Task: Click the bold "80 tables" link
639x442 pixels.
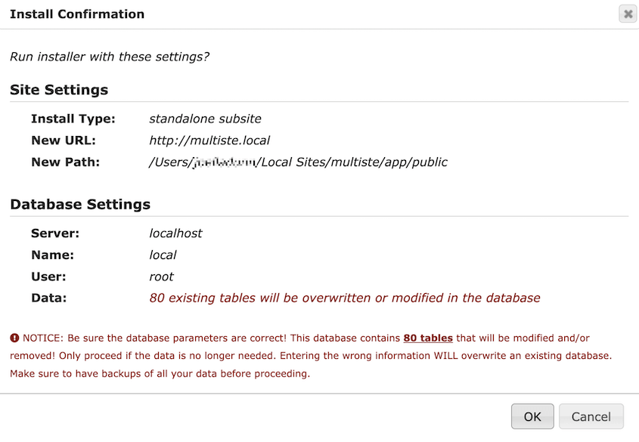Action: point(428,338)
